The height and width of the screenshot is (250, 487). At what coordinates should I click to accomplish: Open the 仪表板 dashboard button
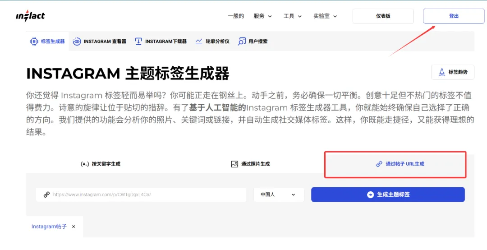coord(383,16)
